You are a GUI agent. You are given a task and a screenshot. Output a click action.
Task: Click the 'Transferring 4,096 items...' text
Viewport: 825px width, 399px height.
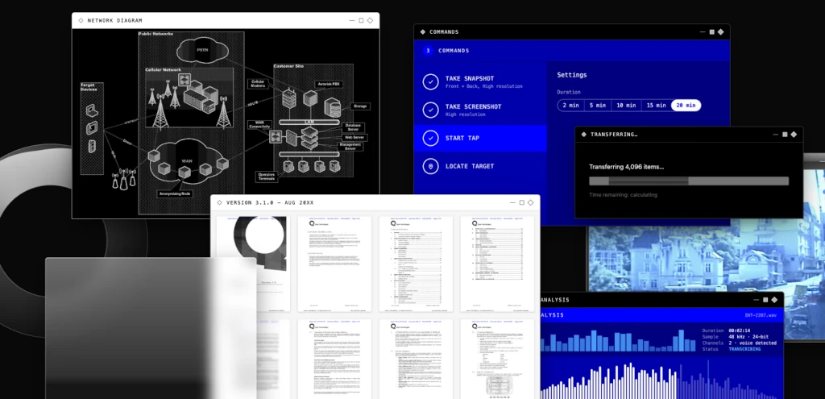(x=626, y=167)
